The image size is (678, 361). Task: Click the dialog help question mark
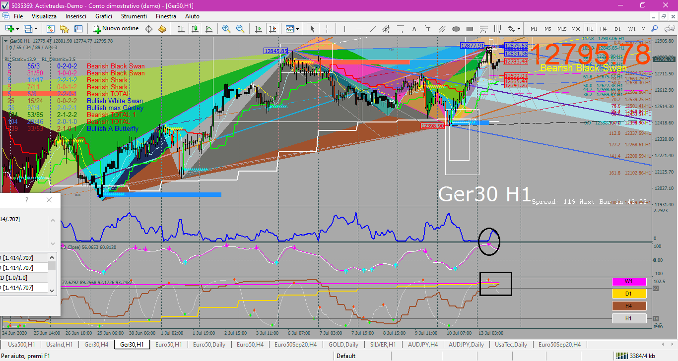(x=27, y=200)
